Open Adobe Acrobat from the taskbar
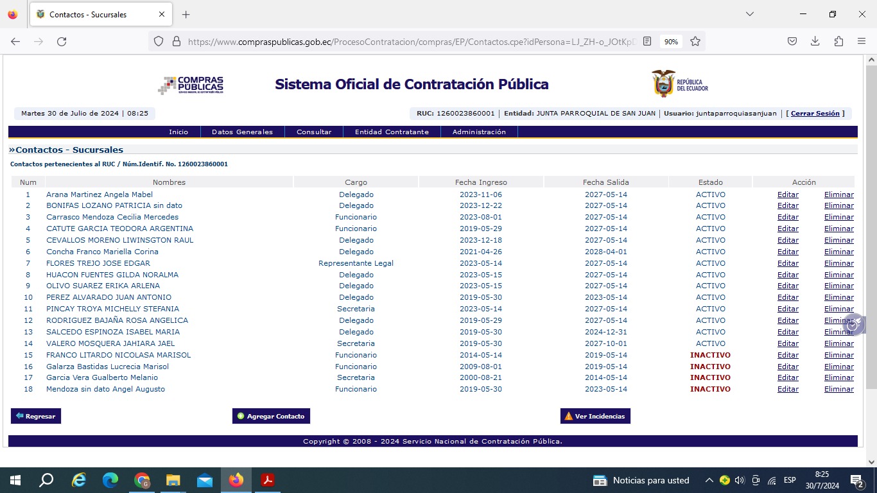Image resolution: width=877 pixels, height=493 pixels. [267, 480]
